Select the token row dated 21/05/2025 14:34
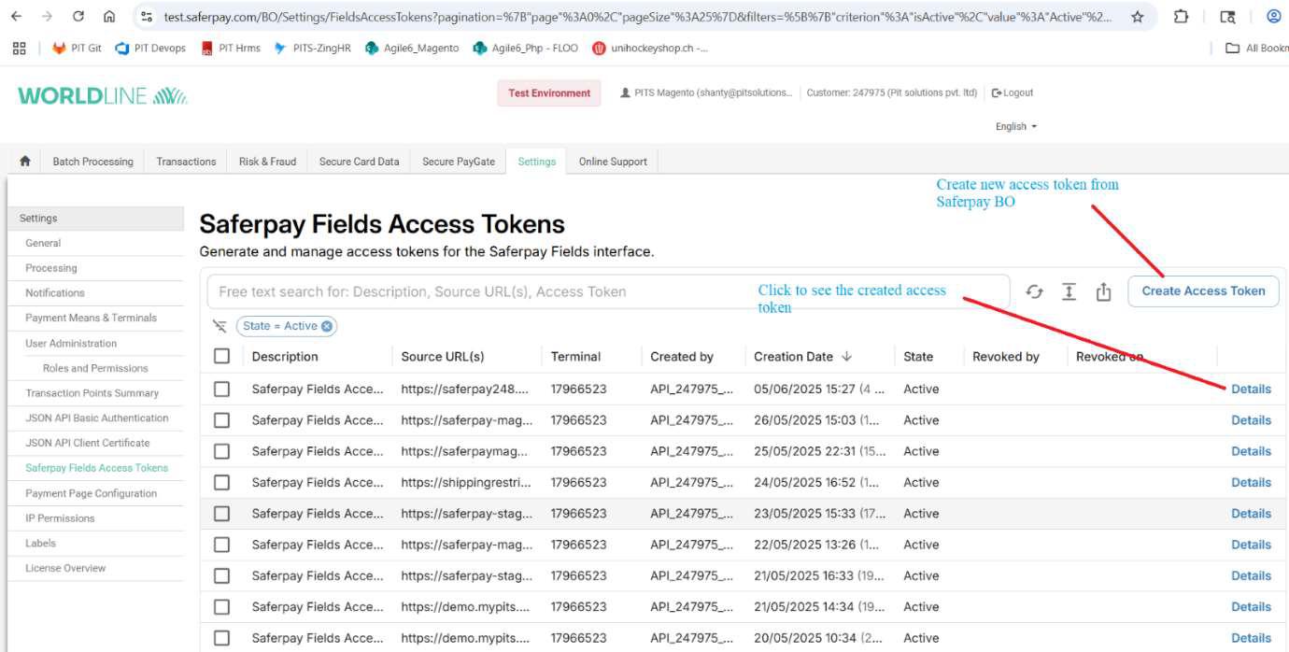1289x652 pixels. (x=221, y=606)
